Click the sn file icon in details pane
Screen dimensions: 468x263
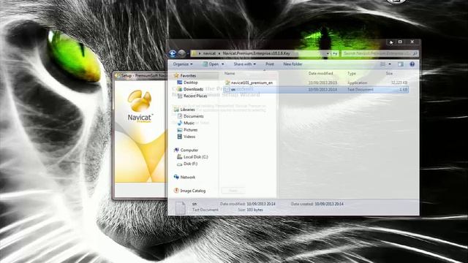pyautogui.click(x=181, y=207)
